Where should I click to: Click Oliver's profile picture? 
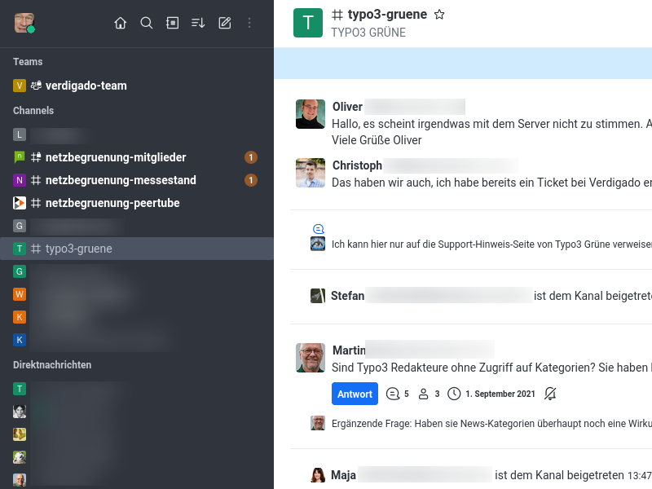click(311, 113)
